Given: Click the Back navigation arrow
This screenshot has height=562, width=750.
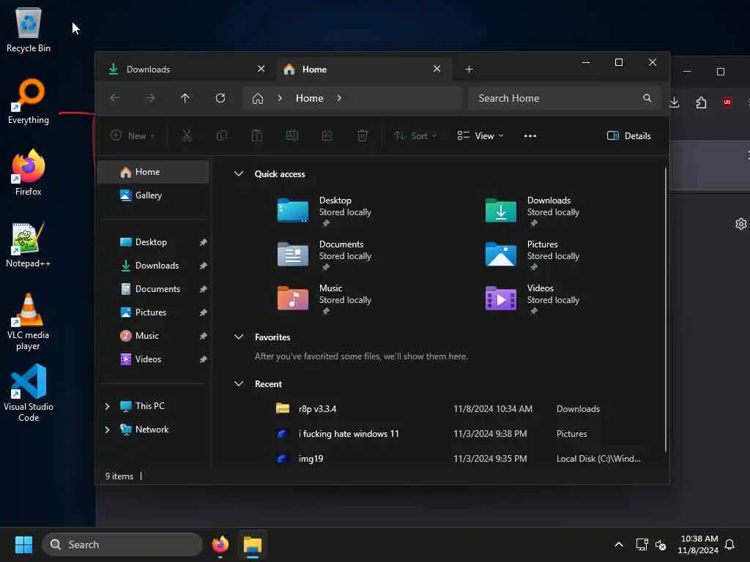Looking at the screenshot, I should click(x=115, y=98).
